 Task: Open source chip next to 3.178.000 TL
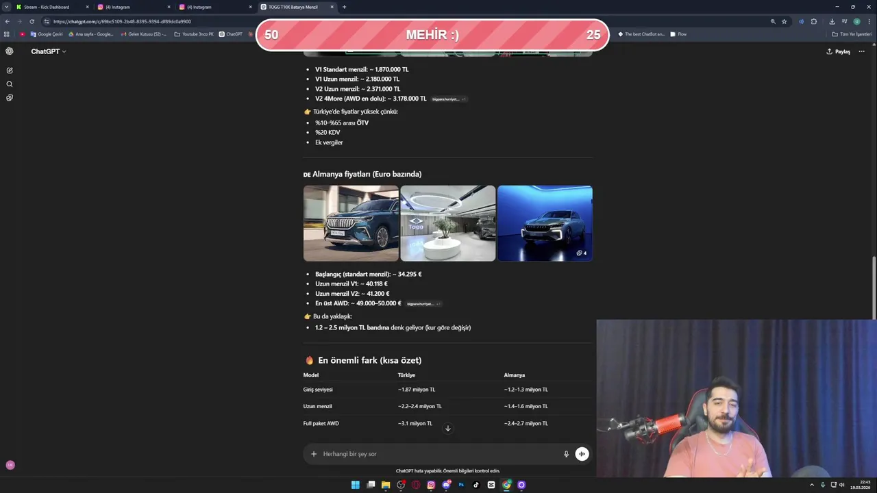(x=448, y=99)
